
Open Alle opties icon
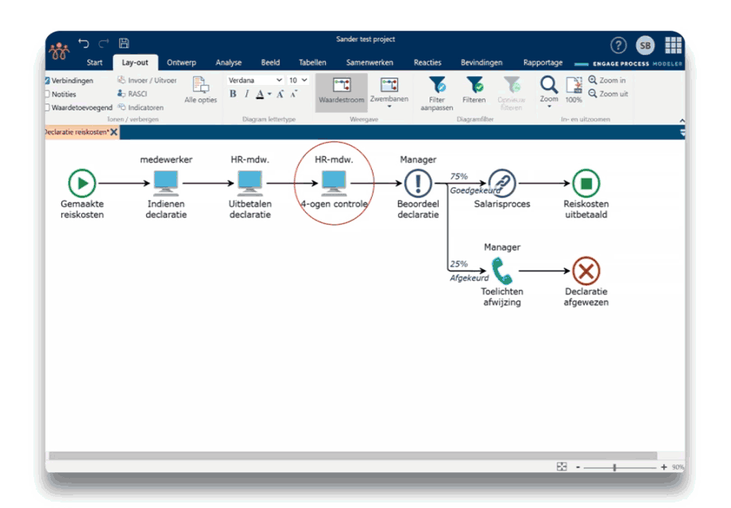[200, 86]
